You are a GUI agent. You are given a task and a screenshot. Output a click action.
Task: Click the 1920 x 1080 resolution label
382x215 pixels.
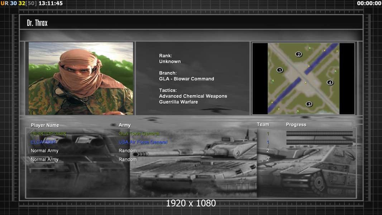191,203
